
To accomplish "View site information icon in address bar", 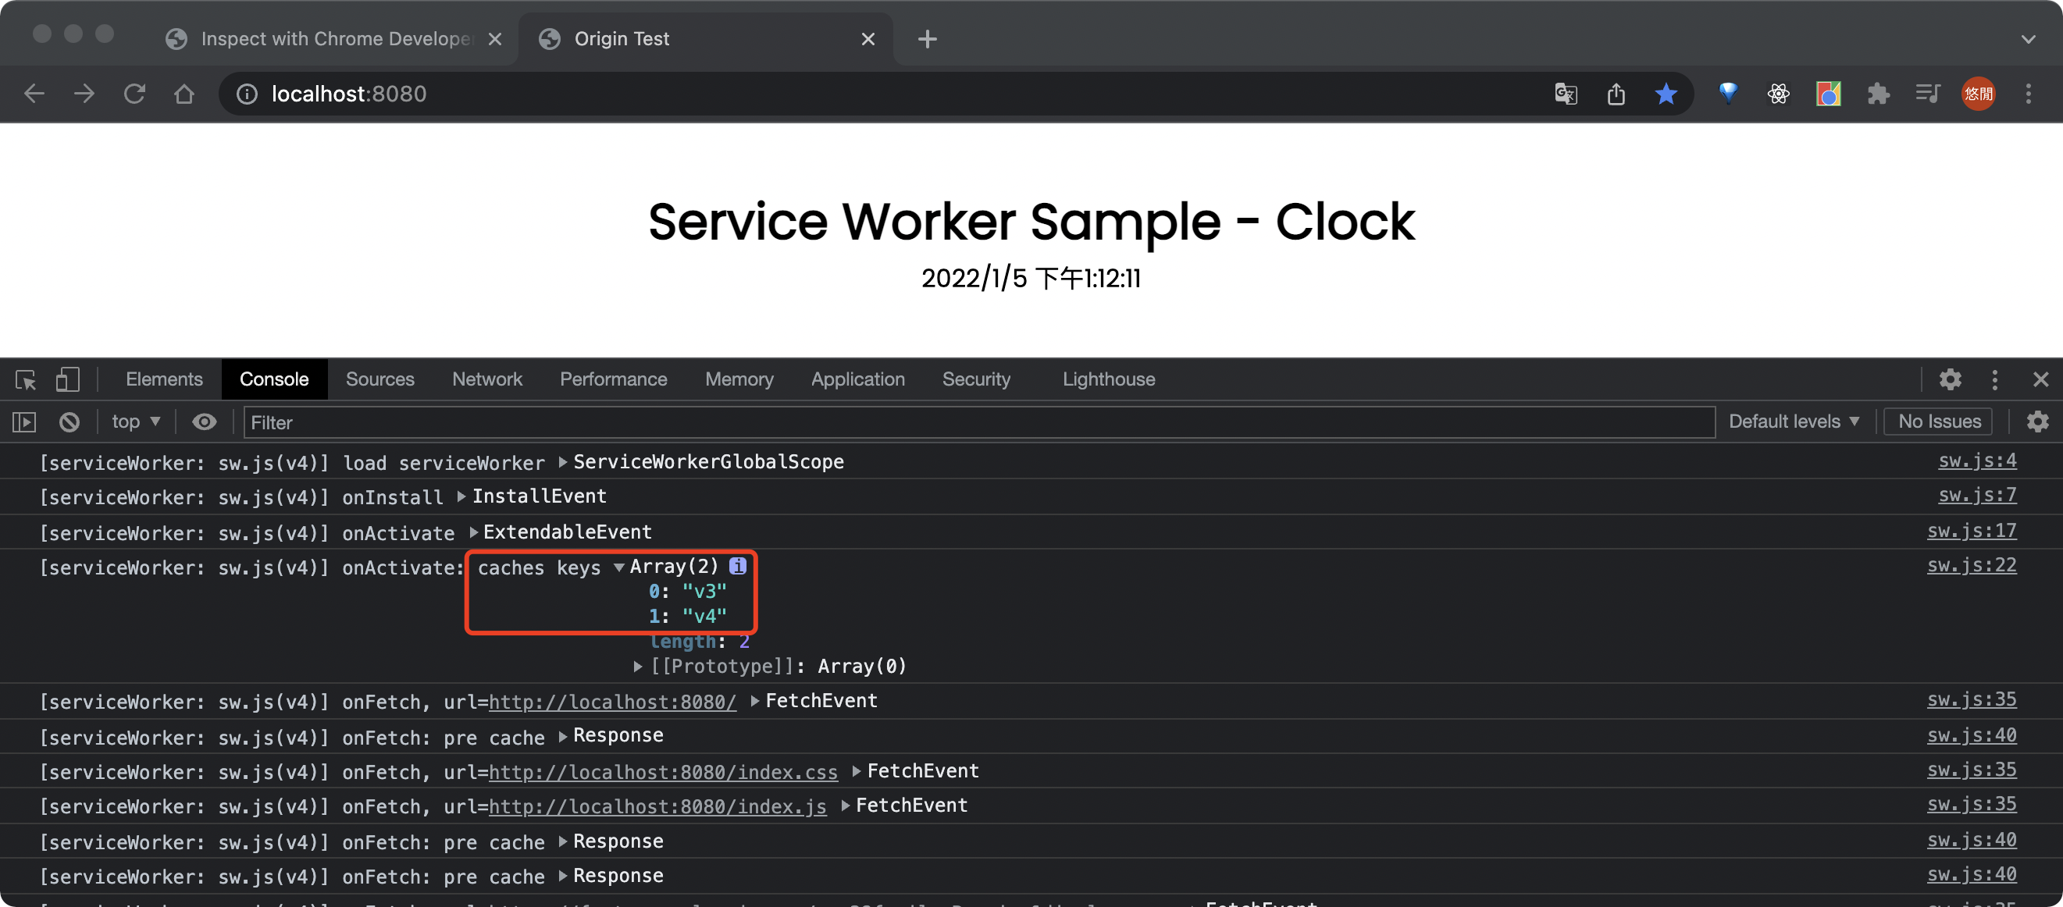I will click(x=247, y=94).
